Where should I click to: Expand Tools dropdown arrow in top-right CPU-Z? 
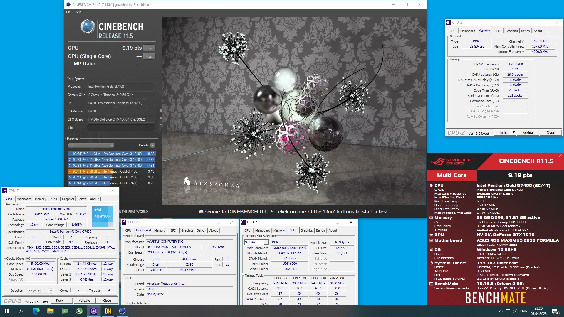tap(513, 133)
